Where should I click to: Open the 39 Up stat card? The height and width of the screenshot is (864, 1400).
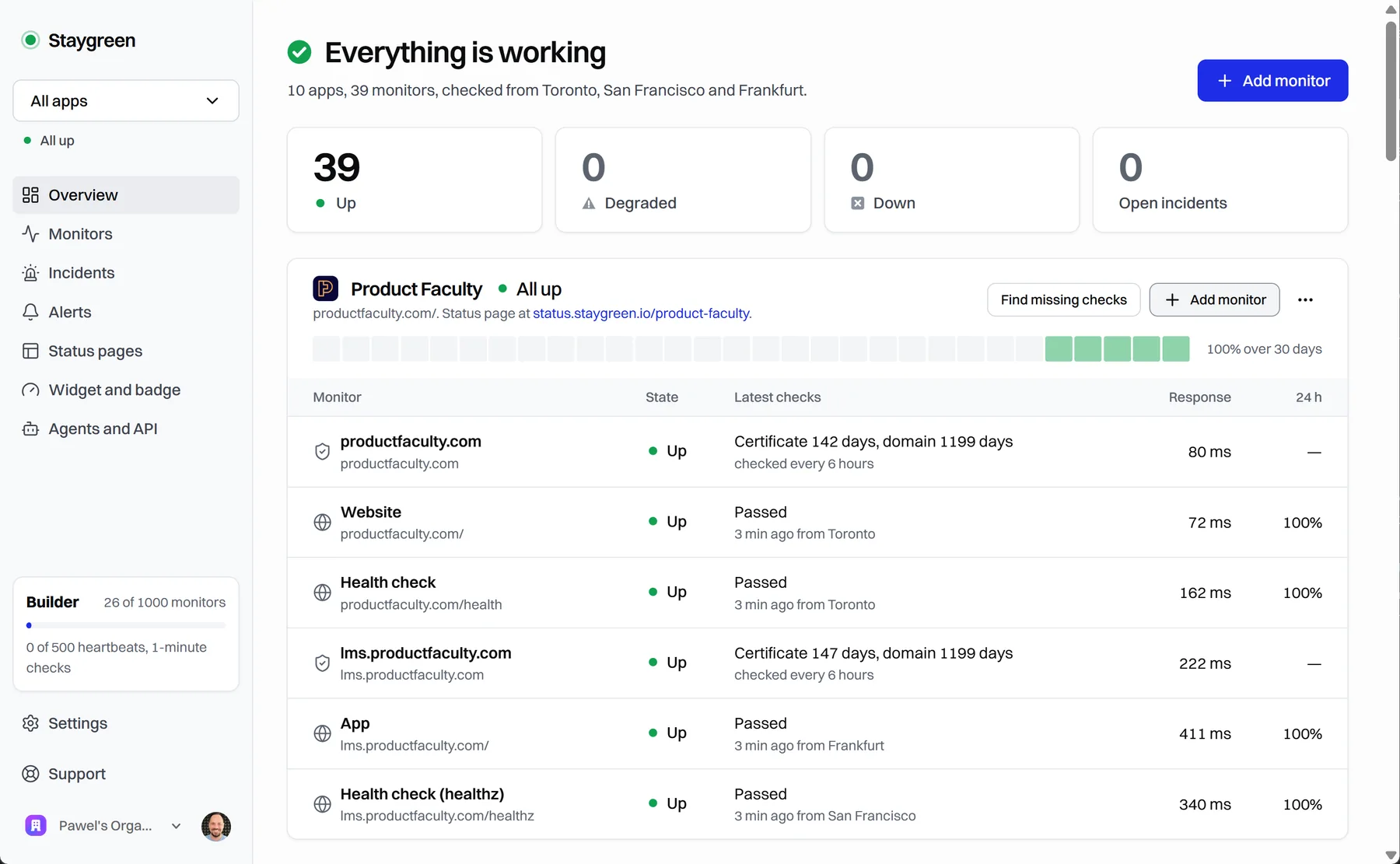pyautogui.click(x=415, y=180)
